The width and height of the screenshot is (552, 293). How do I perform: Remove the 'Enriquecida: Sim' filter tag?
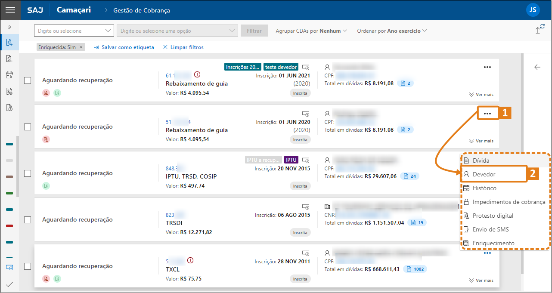coord(81,47)
